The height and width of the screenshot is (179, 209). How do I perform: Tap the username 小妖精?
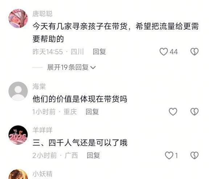(42, 174)
